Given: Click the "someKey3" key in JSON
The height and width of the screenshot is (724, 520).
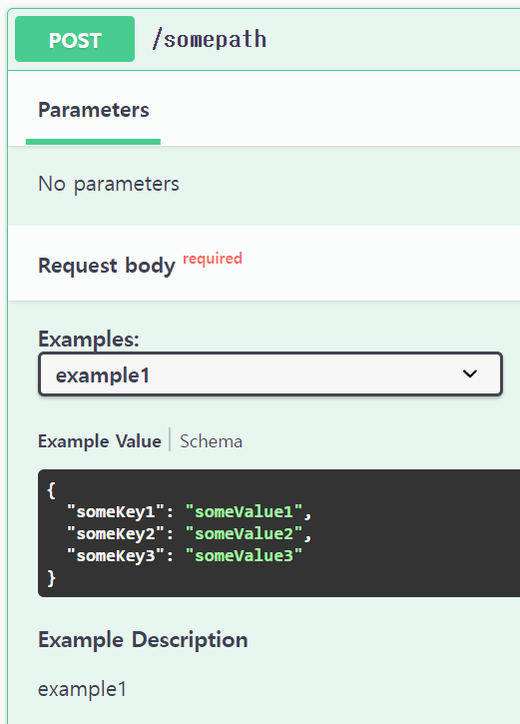Looking at the screenshot, I should tap(116, 555).
